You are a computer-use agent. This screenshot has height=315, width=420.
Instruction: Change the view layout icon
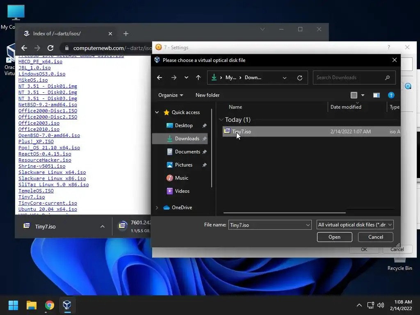[354, 95]
